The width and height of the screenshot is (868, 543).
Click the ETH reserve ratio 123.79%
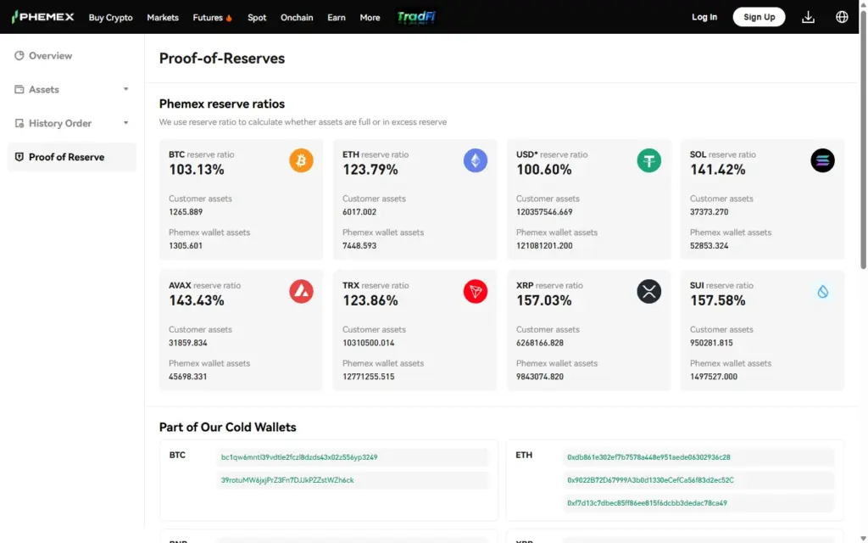click(x=370, y=170)
